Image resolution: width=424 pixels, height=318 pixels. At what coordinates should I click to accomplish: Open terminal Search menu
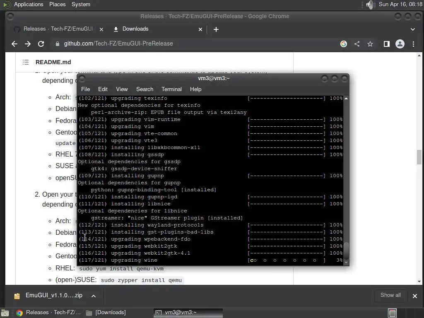145,89
